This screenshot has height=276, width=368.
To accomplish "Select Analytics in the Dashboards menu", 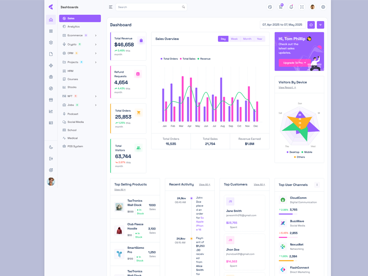I will pos(74,27).
